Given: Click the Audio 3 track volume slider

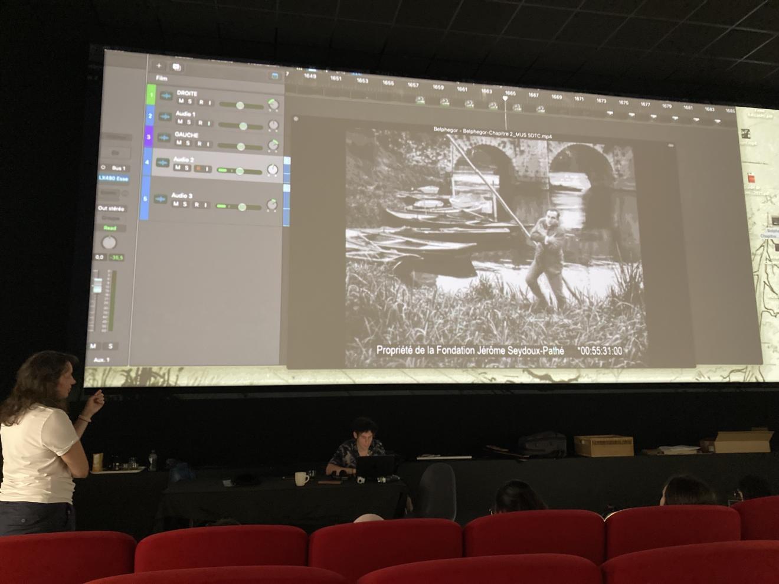Looking at the screenshot, I should (x=238, y=207).
